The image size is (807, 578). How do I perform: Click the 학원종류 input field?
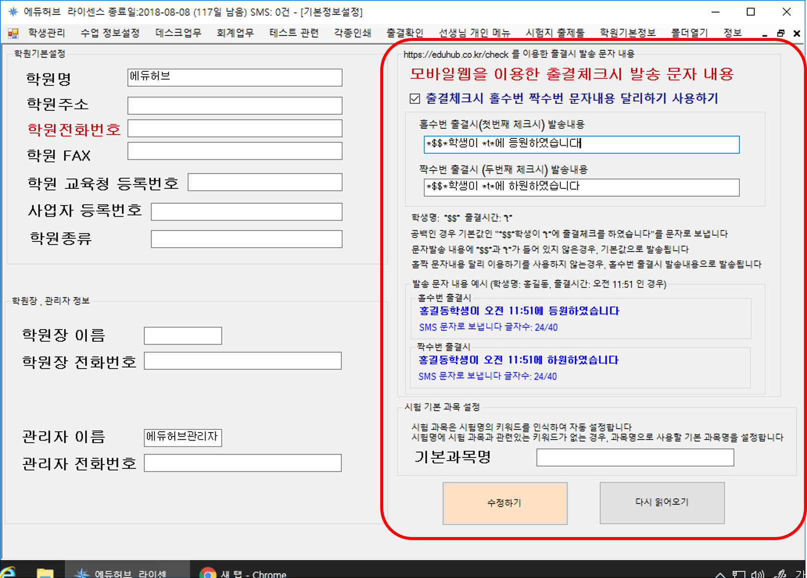(x=247, y=239)
